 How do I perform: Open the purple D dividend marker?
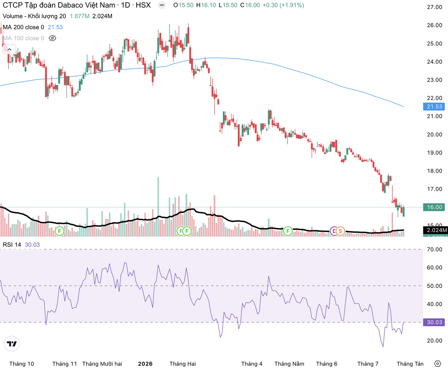333,231
